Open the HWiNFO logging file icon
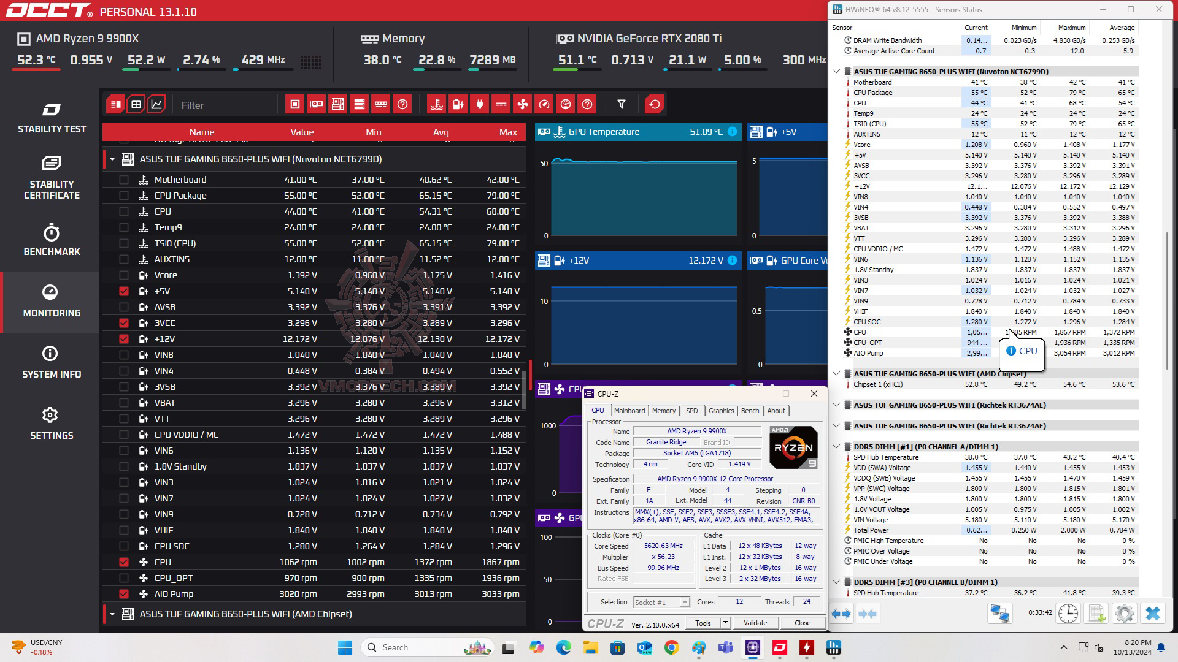 [x=1096, y=614]
